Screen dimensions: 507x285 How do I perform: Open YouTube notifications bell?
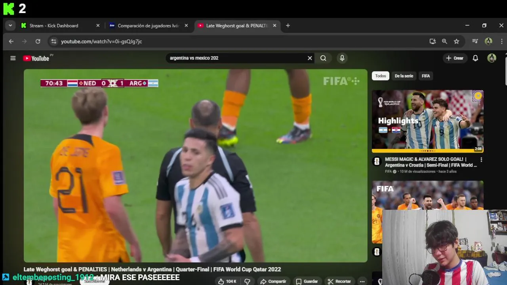[x=475, y=58]
